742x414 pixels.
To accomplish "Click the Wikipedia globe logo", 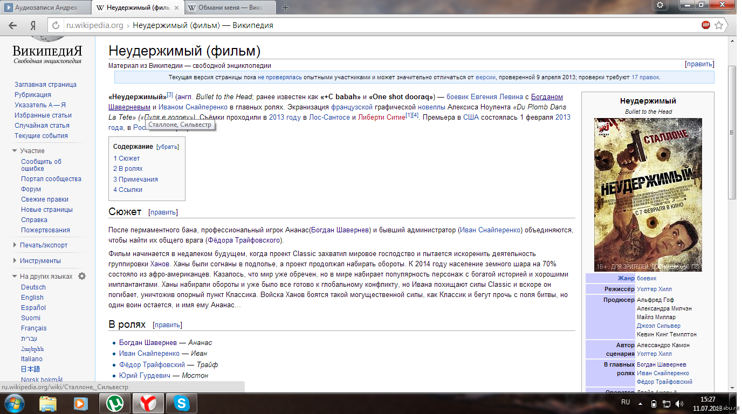I will pos(47,38).
